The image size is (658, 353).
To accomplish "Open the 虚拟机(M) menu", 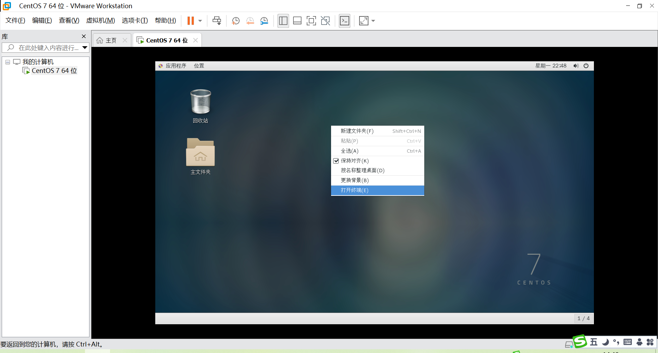I will click(101, 21).
